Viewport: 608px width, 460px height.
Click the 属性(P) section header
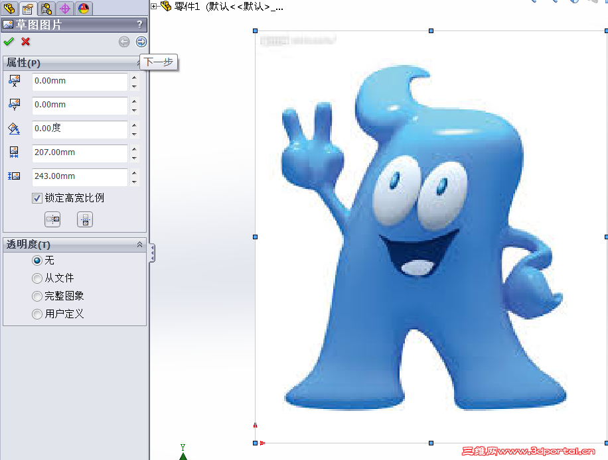[74, 63]
